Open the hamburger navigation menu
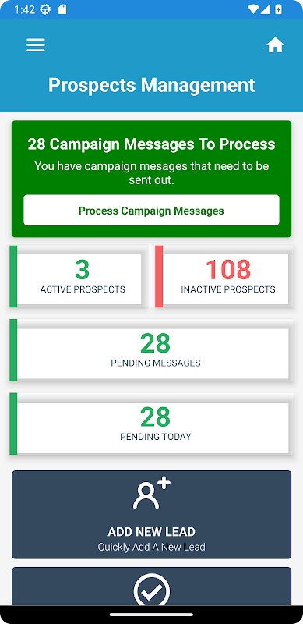This screenshot has width=303, height=624. tap(36, 45)
